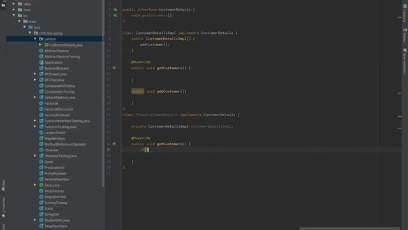Select the ReverseNumber file
The width and height of the screenshot is (408, 230).
57,179
